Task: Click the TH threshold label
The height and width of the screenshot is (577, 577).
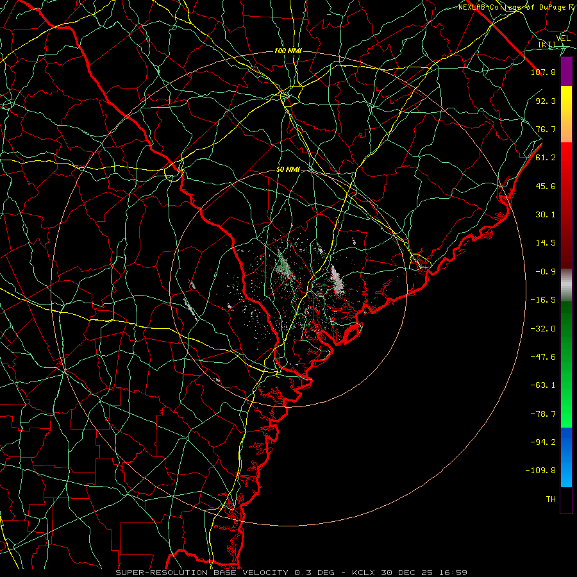Action: [551, 499]
